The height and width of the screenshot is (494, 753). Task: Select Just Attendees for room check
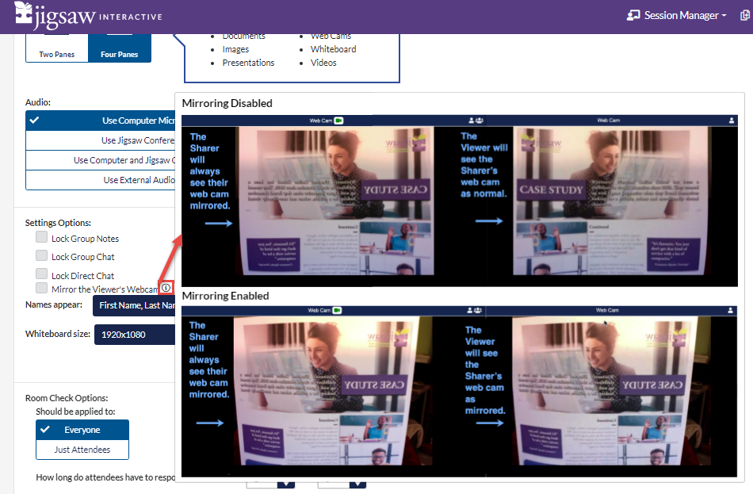pos(82,450)
